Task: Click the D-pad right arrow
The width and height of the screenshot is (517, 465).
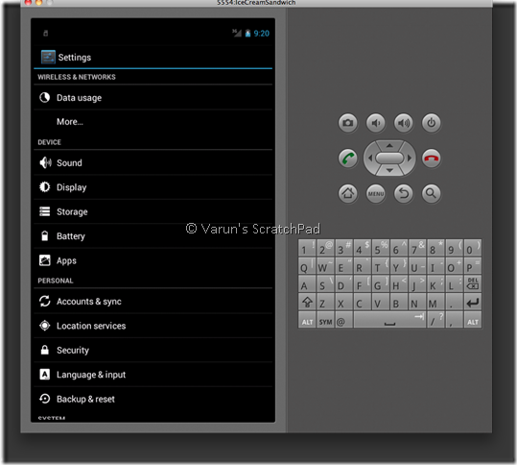Action: point(410,159)
